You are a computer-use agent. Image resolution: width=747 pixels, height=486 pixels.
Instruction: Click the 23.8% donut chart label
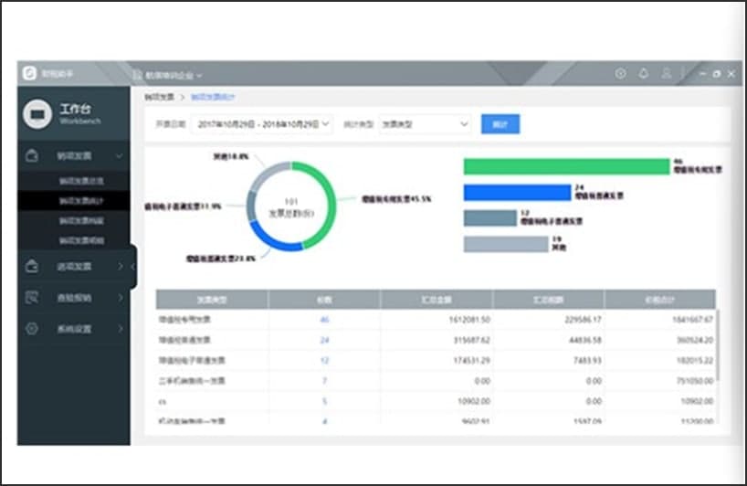[x=221, y=259]
